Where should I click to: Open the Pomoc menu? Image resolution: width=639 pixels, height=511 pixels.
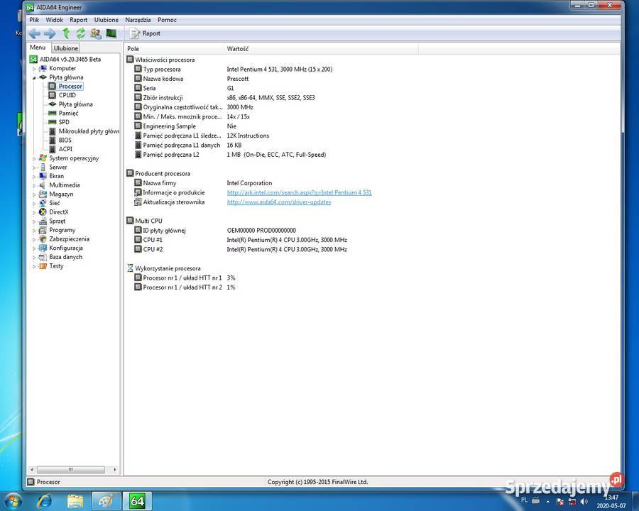point(167,20)
